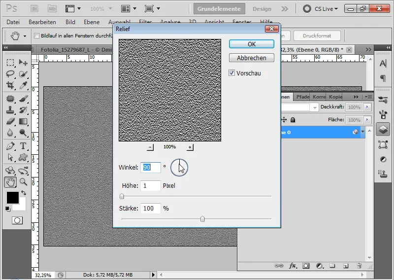Select the Path Selection tool
The image size is (394, 280).
(x=10, y=157)
